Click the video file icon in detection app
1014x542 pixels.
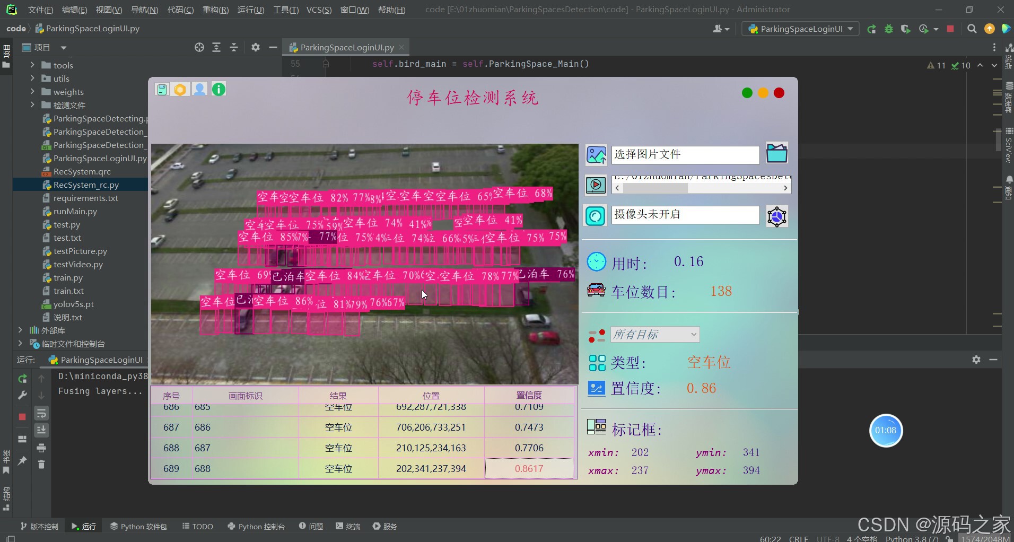(x=596, y=185)
